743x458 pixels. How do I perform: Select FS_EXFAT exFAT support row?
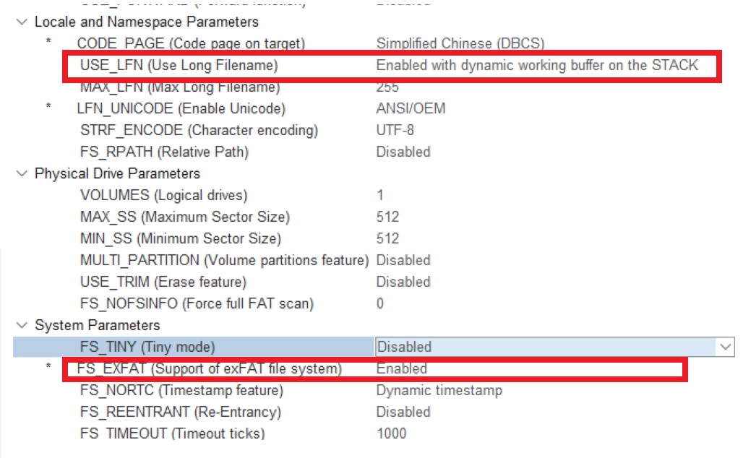point(210,369)
